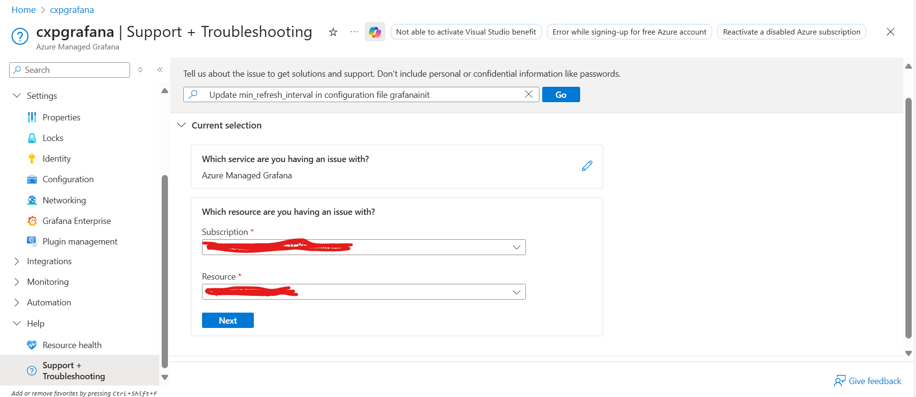Screen dimensions: 916x397
Task: Click the 'Azure Managed Grafana' service value text
Action: coord(247,175)
